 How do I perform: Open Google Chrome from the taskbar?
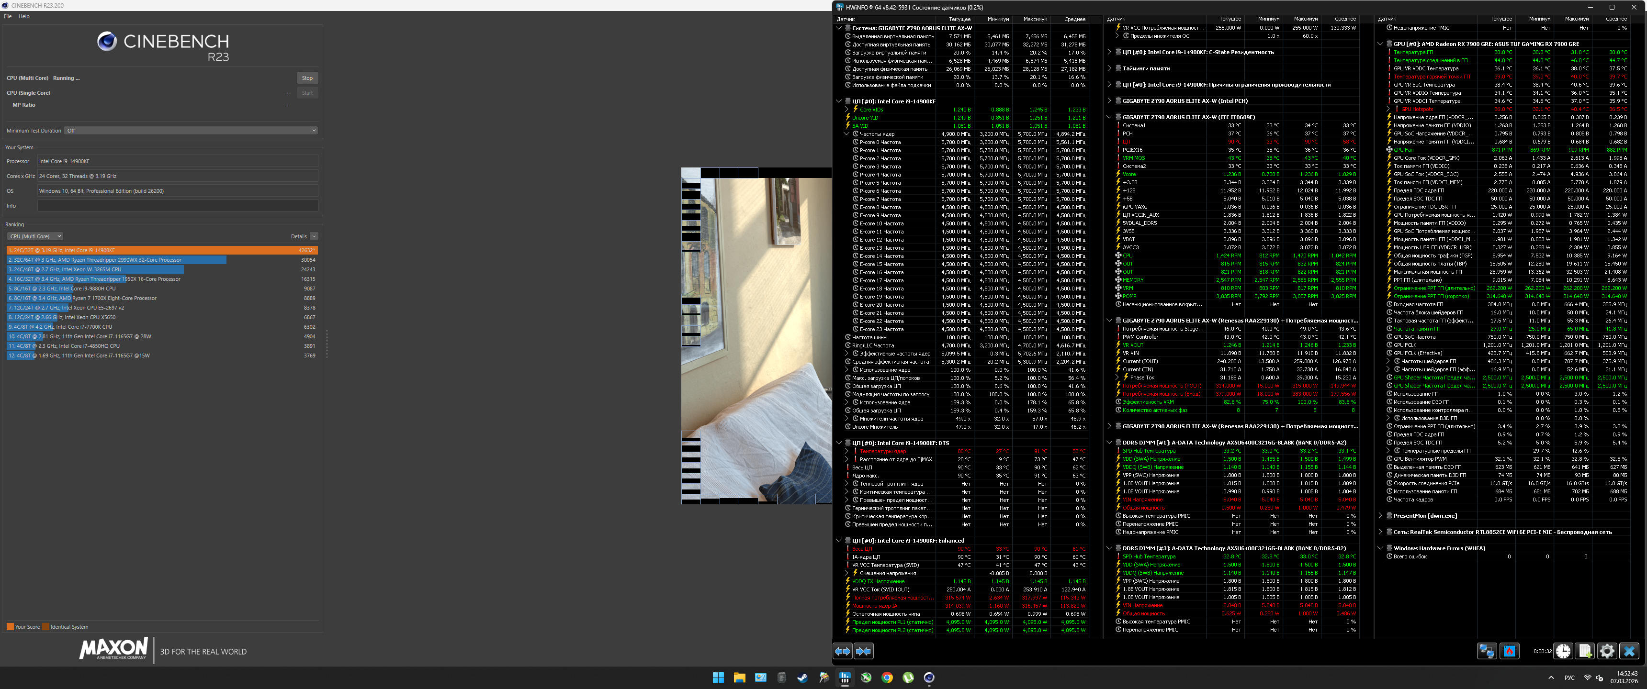point(887,678)
